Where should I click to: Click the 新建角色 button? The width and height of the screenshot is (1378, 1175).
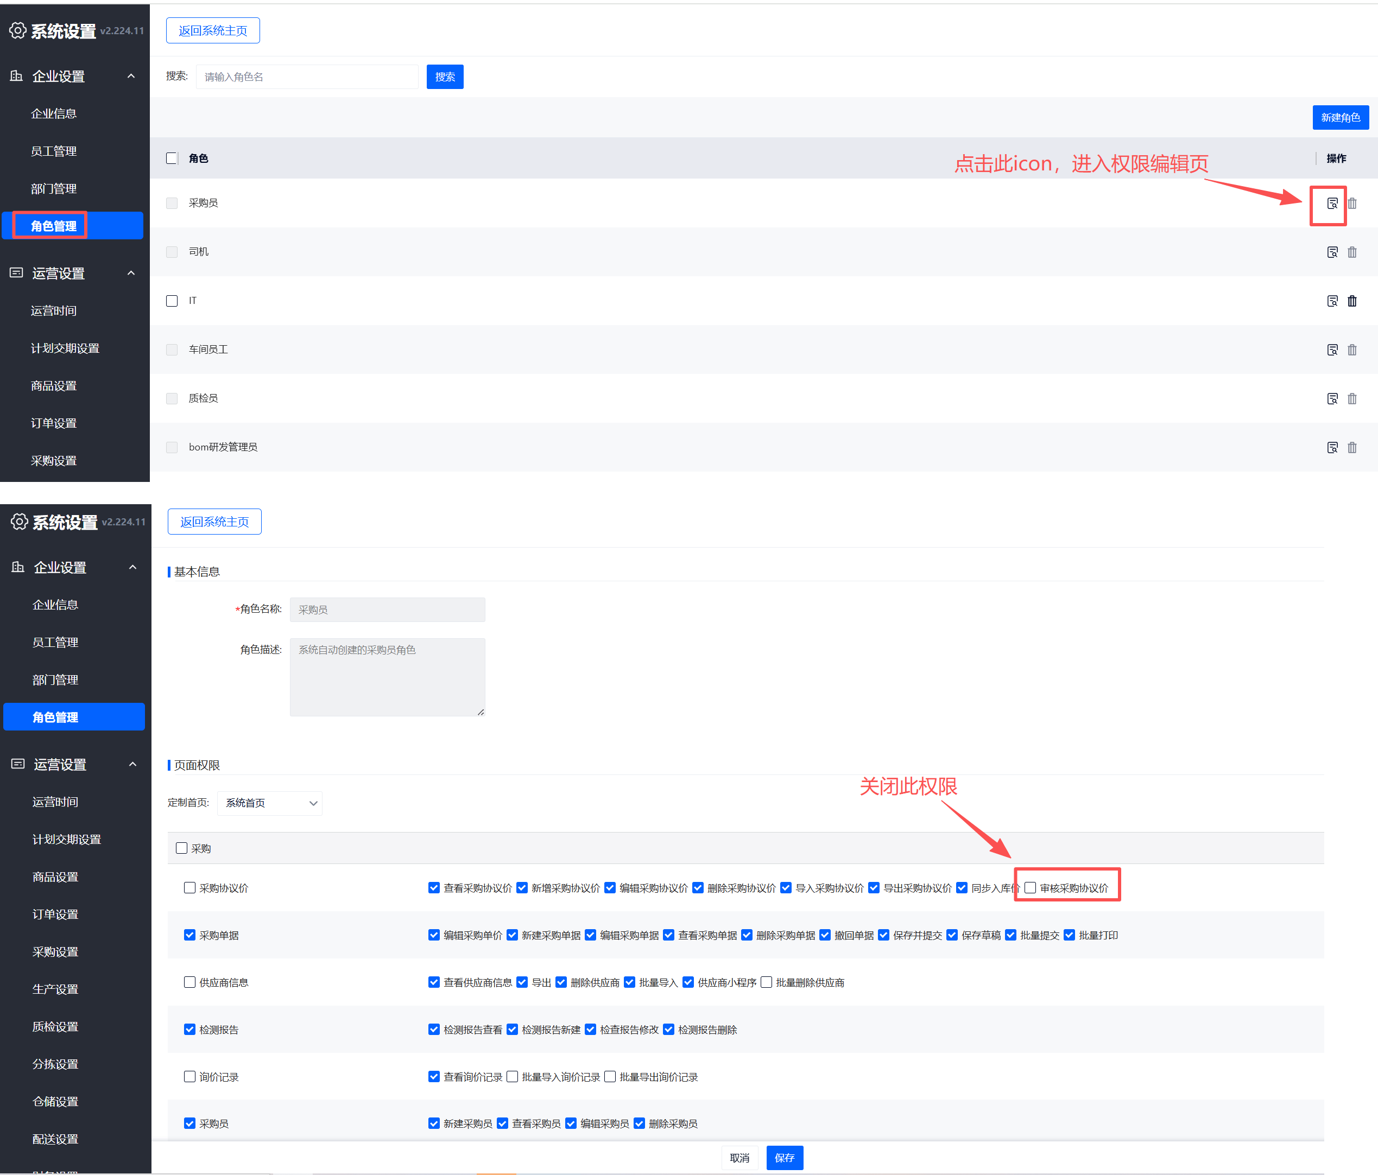pos(1340,118)
